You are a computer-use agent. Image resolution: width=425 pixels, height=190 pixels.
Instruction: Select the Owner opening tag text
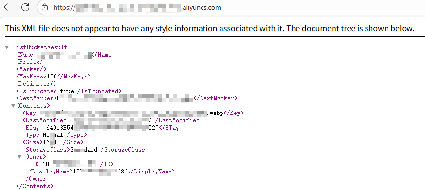pyautogui.click(x=34, y=157)
